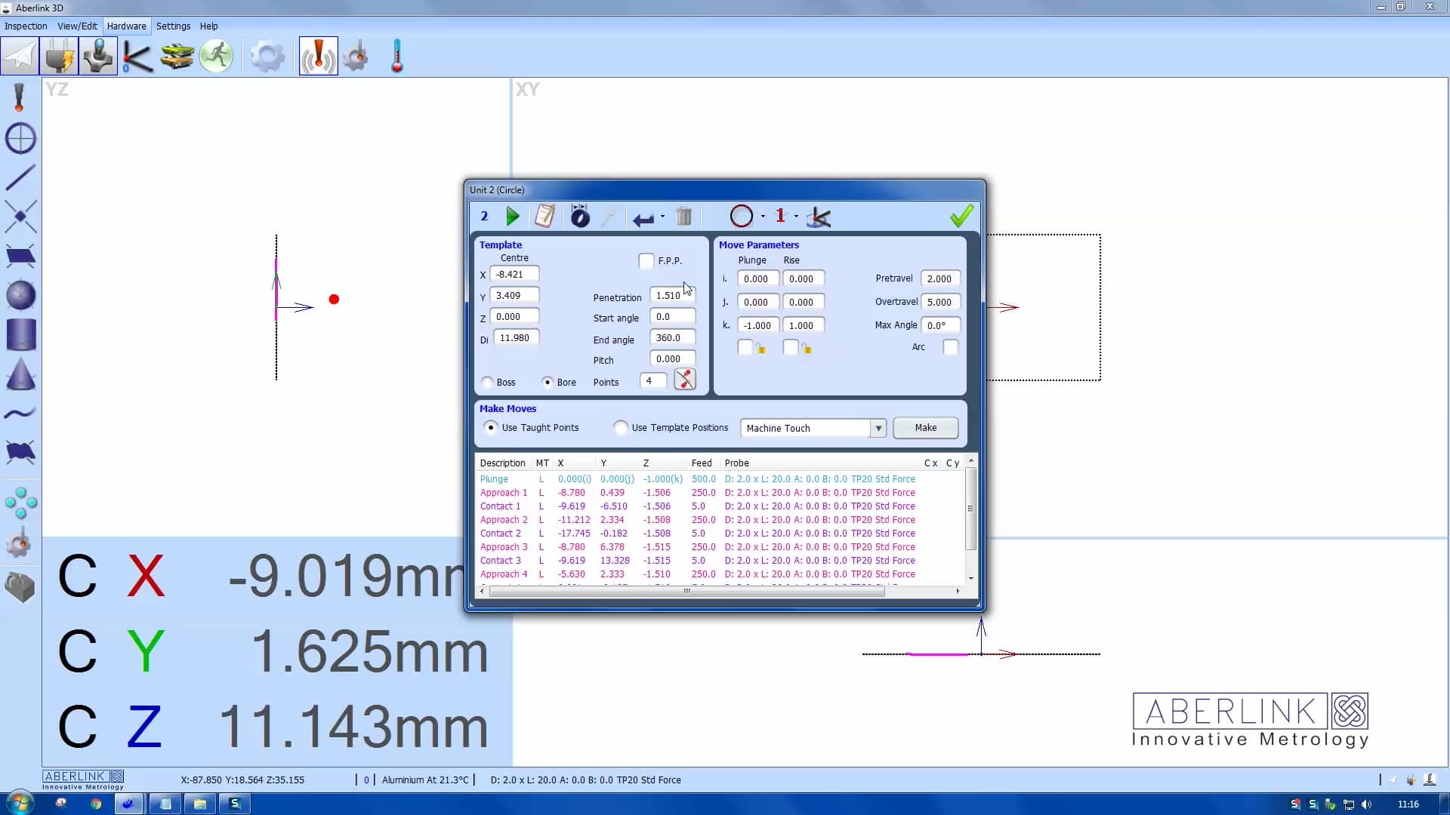Choose Use Template Positions option
Viewport: 1450px width, 815px height.
tap(621, 428)
